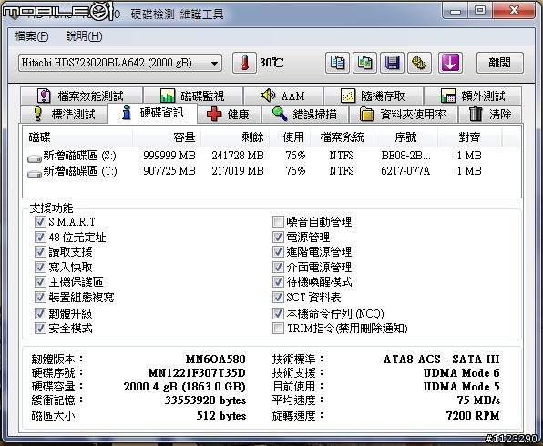Select the 硬碟資訊 tab
Image resolution: width=543 pixels, height=446 pixels.
pyautogui.click(x=152, y=113)
